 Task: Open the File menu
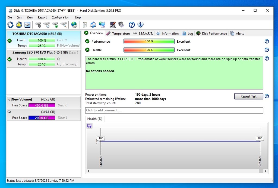pyautogui.click(x=10, y=17)
